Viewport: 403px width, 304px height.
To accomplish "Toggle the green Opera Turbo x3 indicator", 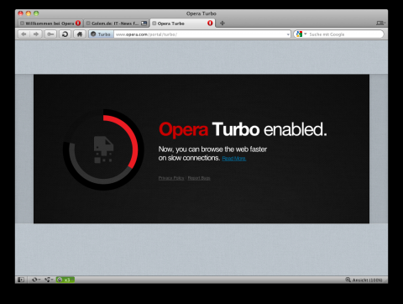I will pyautogui.click(x=65, y=280).
